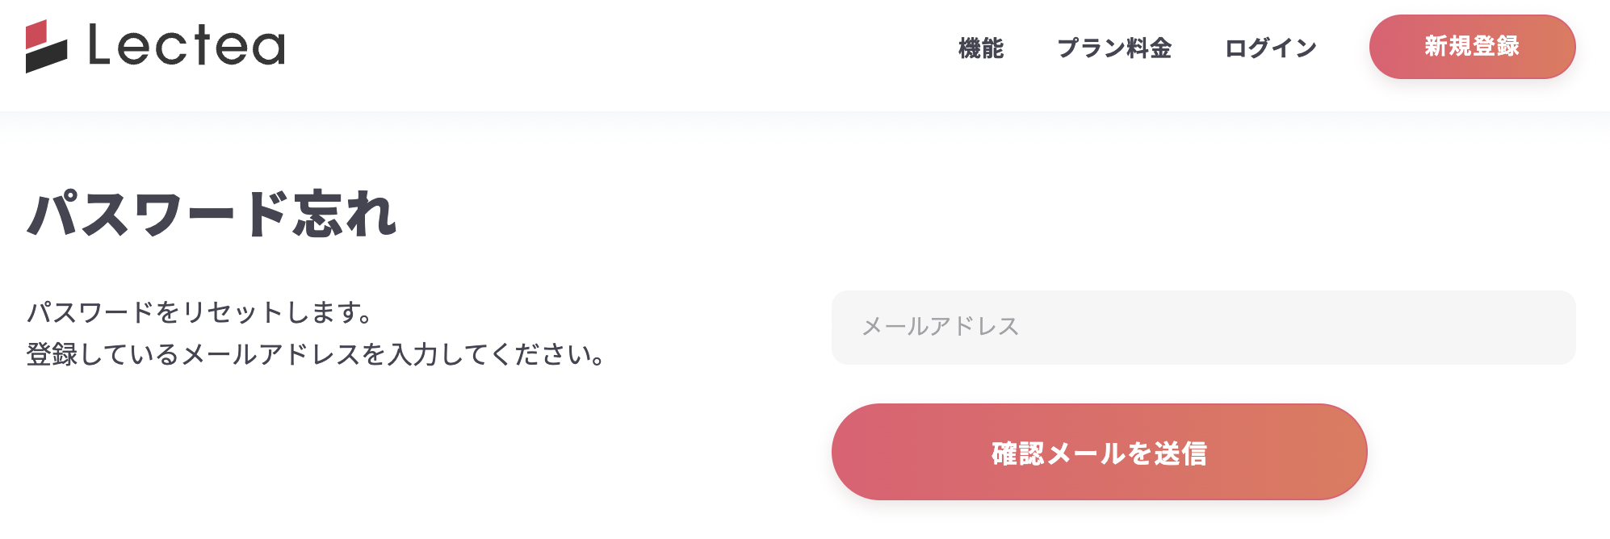The width and height of the screenshot is (1610, 539).
Task: Click the 登録しているメールアドレスを入力してください text
Action: point(316,354)
